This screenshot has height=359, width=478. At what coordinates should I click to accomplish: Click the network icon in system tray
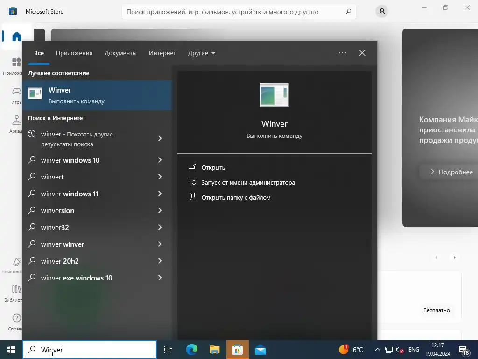389,350
